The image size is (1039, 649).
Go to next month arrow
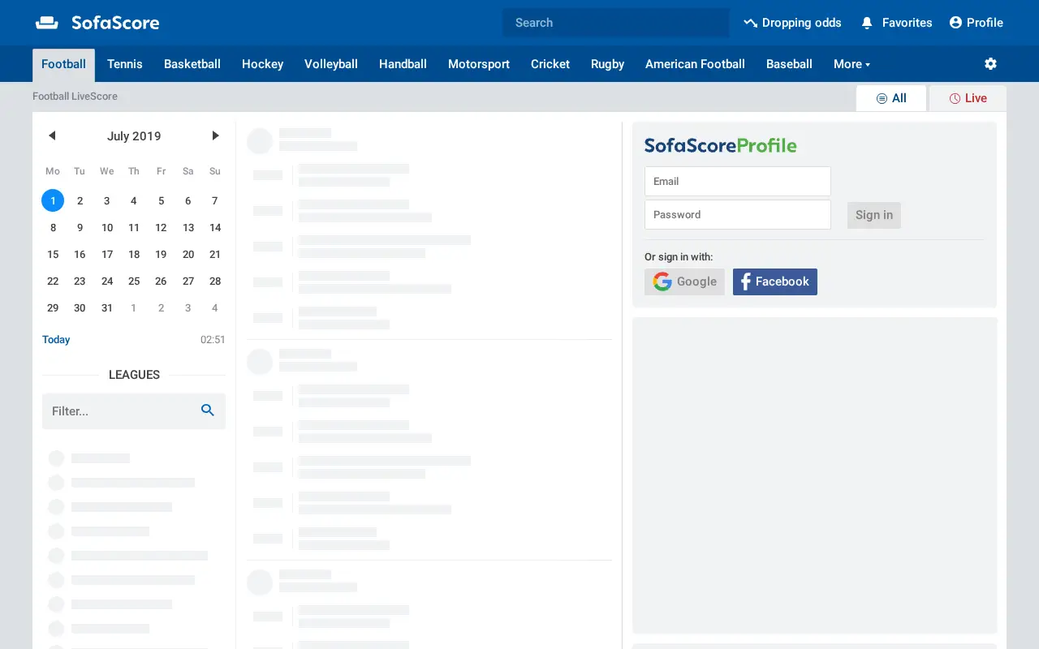(x=215, y=135)
